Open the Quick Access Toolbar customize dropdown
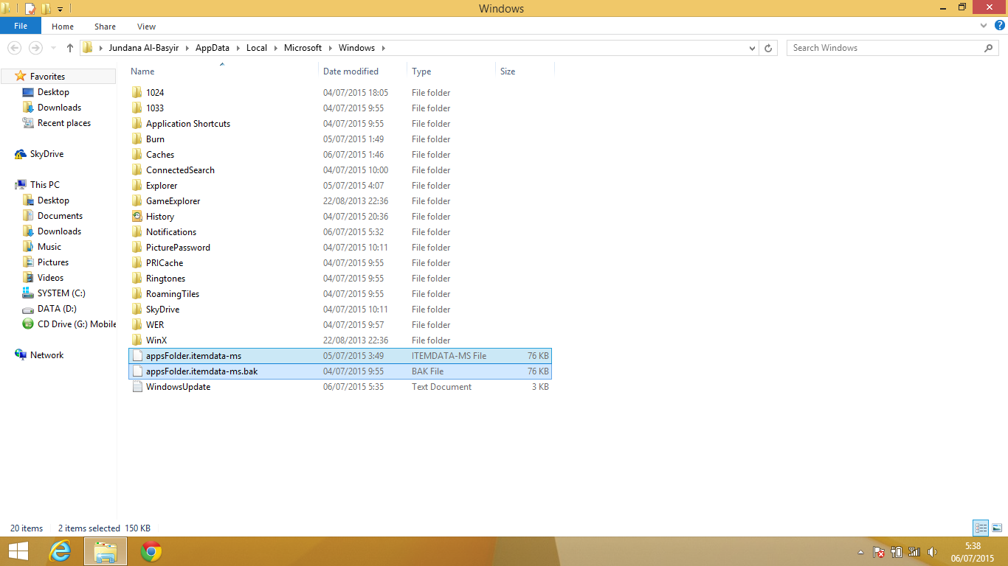1008x566 pixels. coord(61,9)
